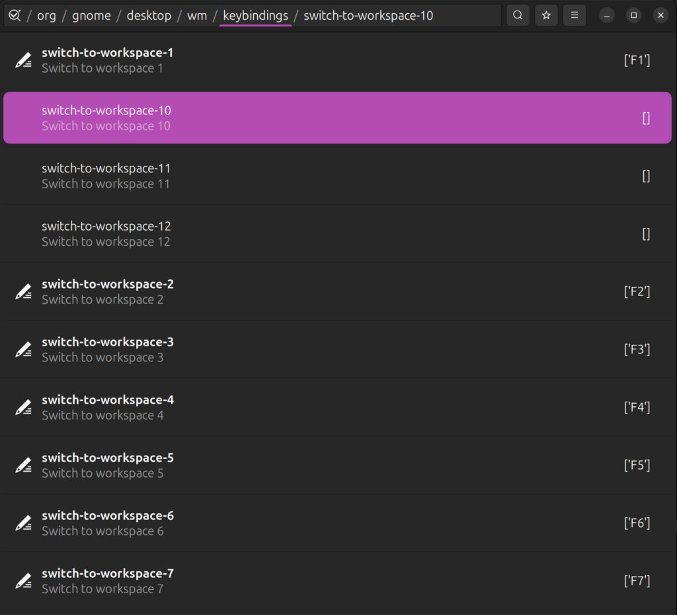
Task: Click edited pencil icon for switch-to-workspace-6
Action: tap(24, 523)
